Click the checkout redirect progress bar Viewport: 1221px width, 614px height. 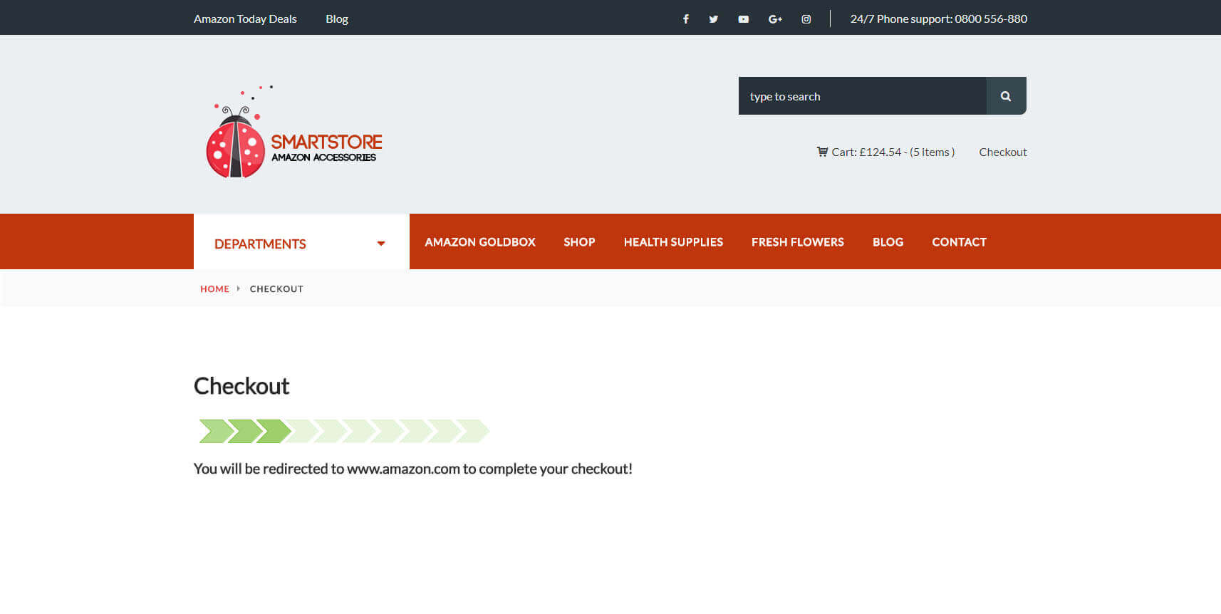[343, 431]
